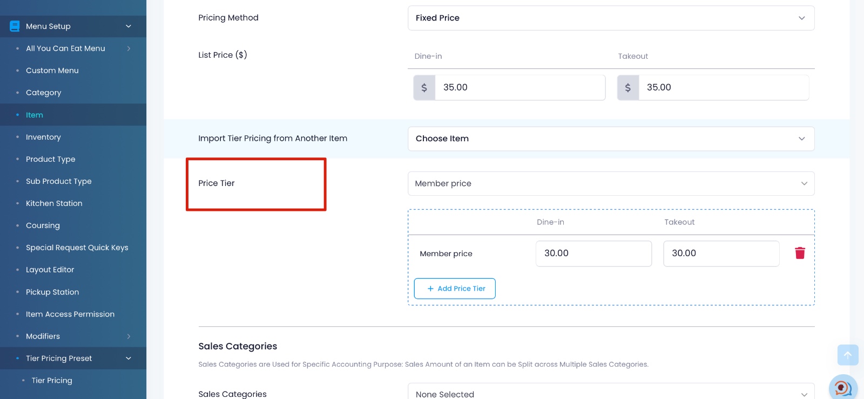Viewport: 864px width, 399px height.
Task: Click the Dine-in list price field
Action: pyautogui.click(x=519, y=87)
